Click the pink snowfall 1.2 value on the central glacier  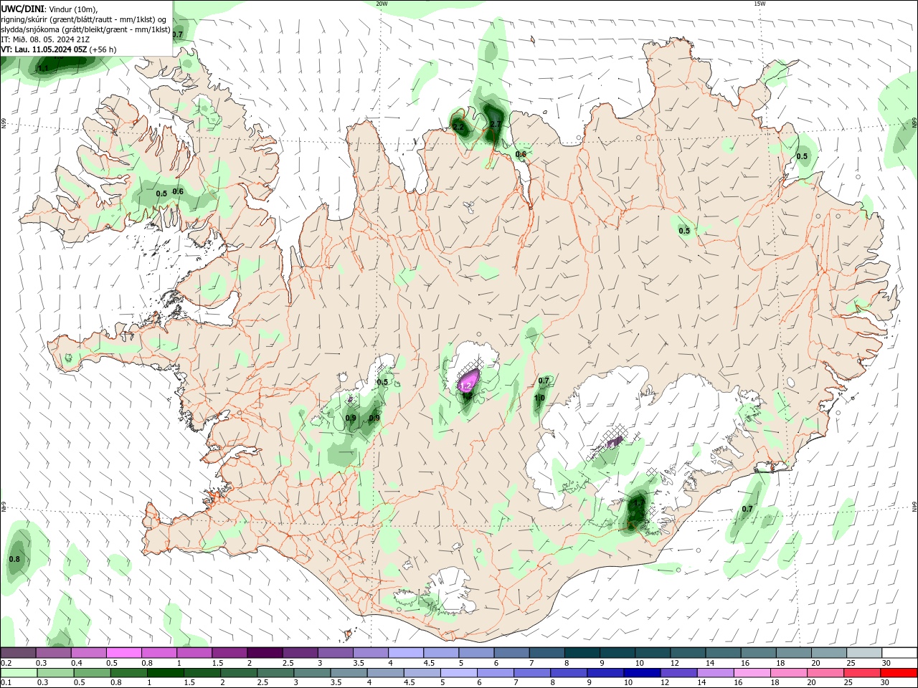pyautogui.click(x=465, y=386)
